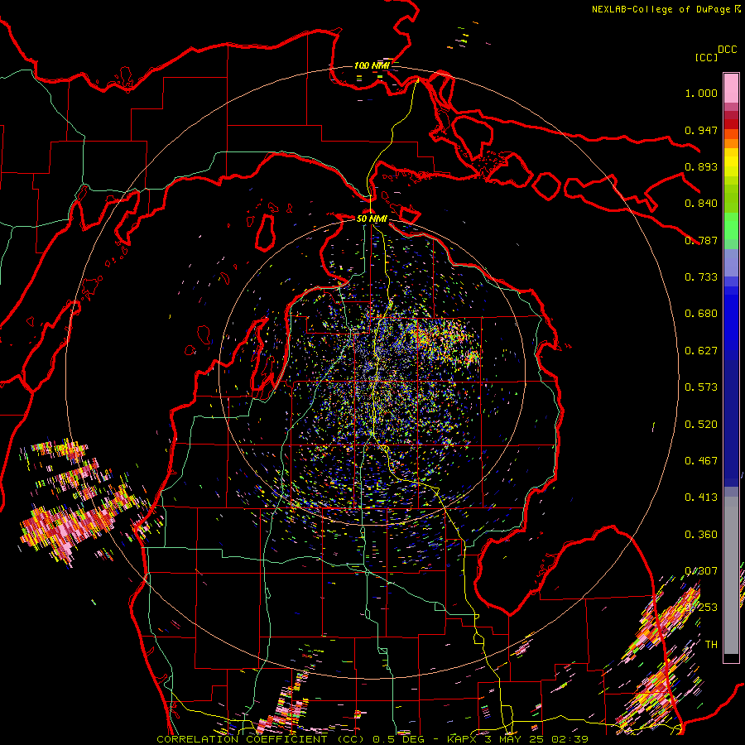
Task: Click the 0.413 legend value
Action: (701, 497)
